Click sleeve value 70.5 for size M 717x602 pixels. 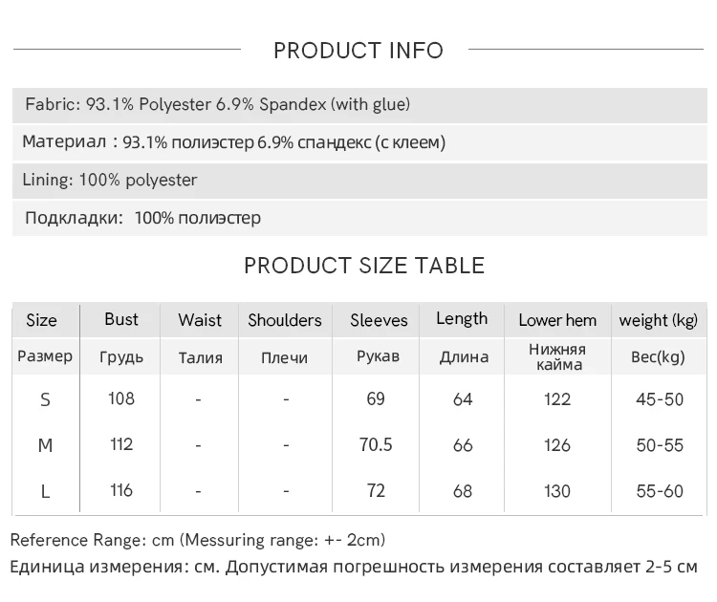[x=376, y=444]
